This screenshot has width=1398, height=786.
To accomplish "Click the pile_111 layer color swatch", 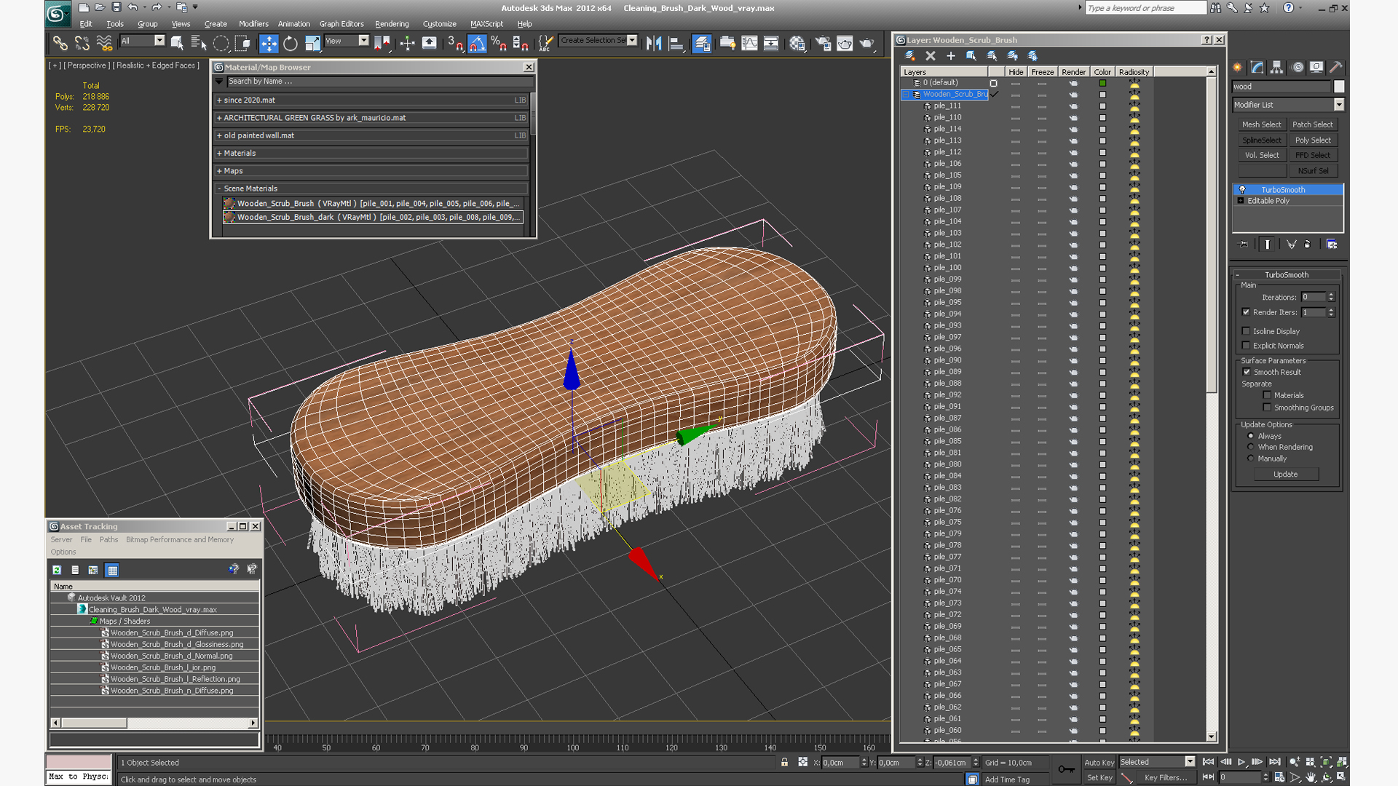I will (x=1102, y=106).
